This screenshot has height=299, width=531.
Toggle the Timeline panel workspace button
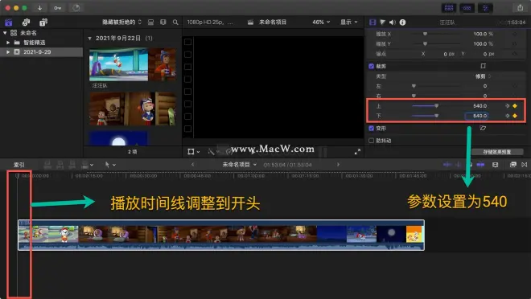click(x=467, y=8)
